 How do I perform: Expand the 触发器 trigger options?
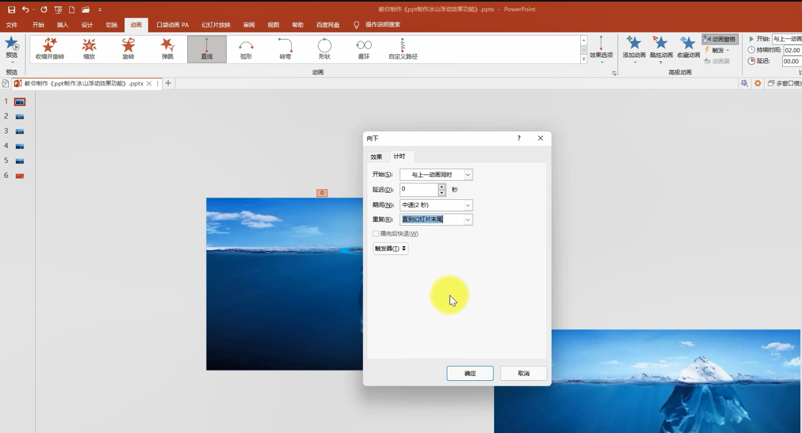(390, 249)
